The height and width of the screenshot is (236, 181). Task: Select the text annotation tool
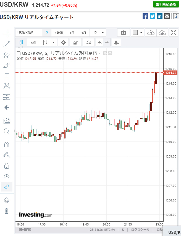tap(7, 76)
